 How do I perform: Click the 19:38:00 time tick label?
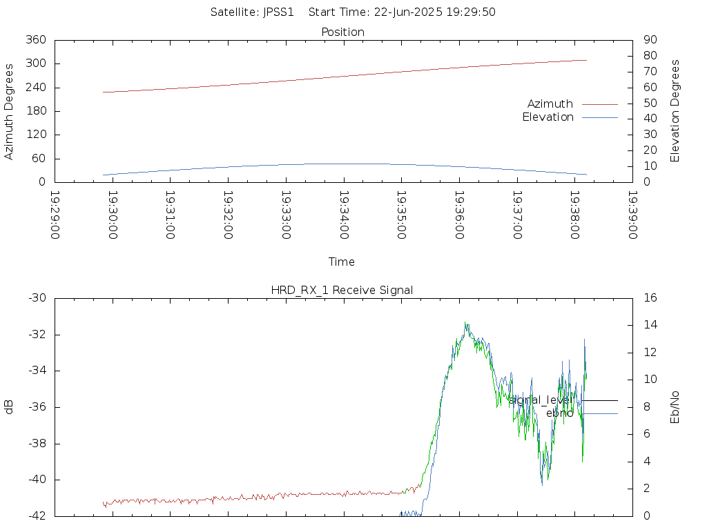tap(575, 215)
